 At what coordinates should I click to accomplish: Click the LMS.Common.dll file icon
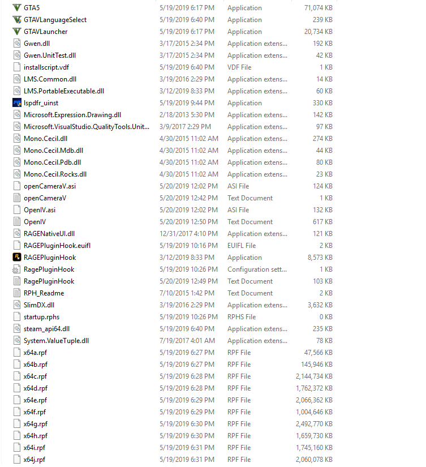pyautogui.click(x=17, y=79)
